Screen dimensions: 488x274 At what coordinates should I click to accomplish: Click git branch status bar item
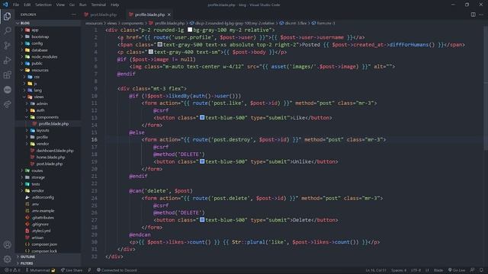[40, 270]
